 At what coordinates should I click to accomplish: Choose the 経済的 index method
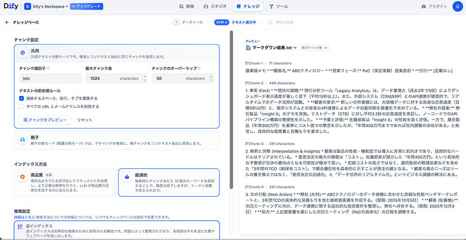click(169, 182)
